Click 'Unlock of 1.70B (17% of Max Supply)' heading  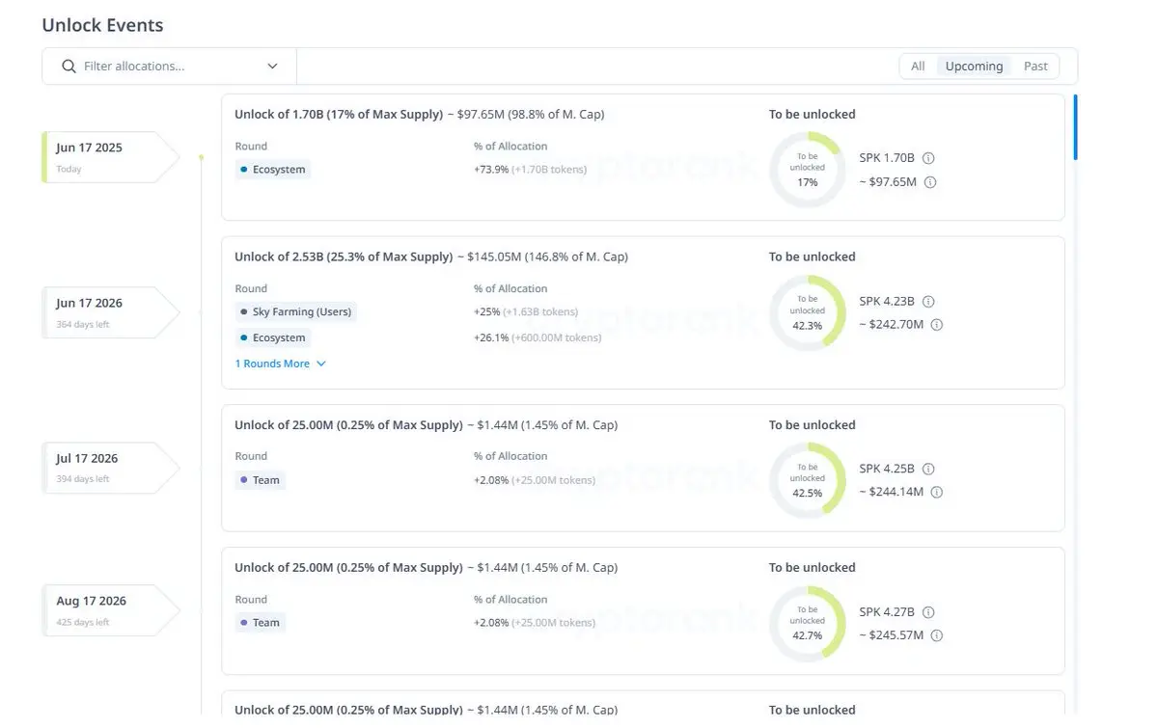[339, 114]
